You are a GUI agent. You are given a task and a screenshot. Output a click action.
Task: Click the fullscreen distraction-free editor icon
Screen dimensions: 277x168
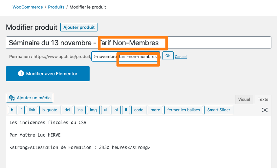coord(265,110)
